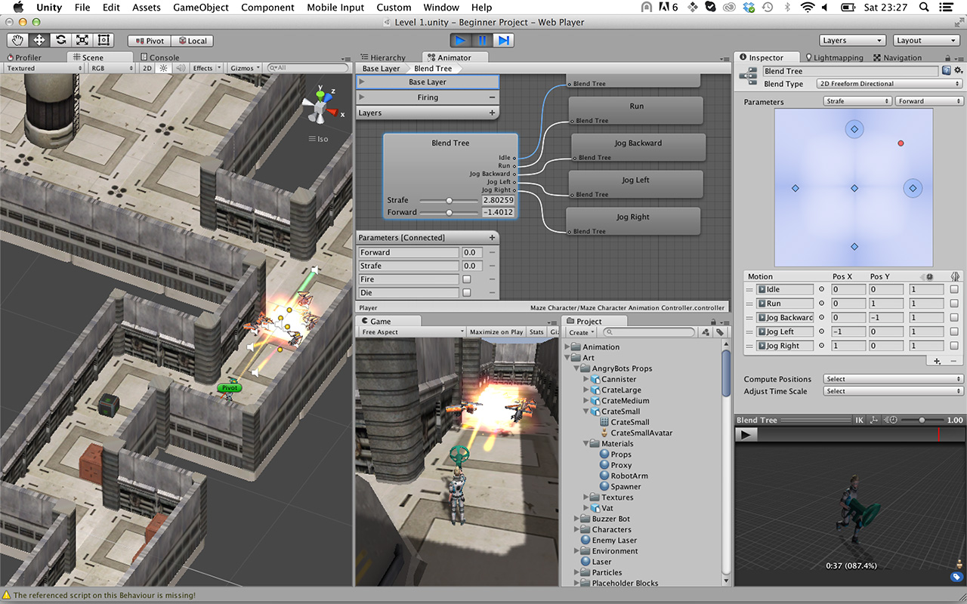Check the Die parameter checkbox
The image size is (967, 604).
(x=466, y=293)
